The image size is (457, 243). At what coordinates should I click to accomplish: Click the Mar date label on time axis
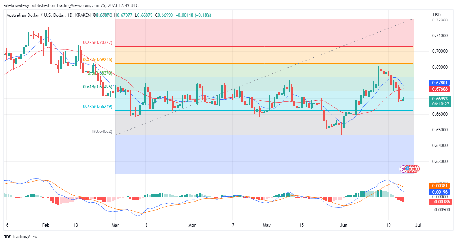tap(115, 226)
